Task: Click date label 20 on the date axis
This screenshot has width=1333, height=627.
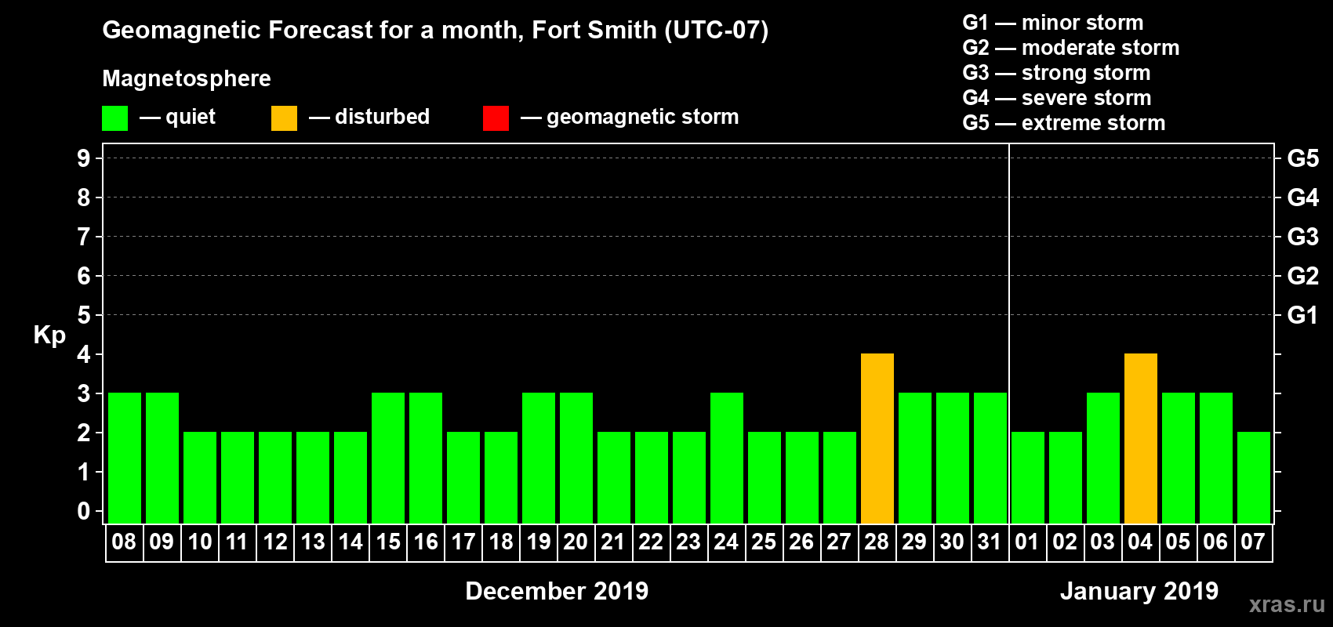Action: click(x=576, y=542)
